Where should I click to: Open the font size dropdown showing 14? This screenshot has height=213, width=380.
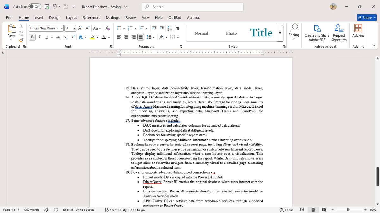74,28
